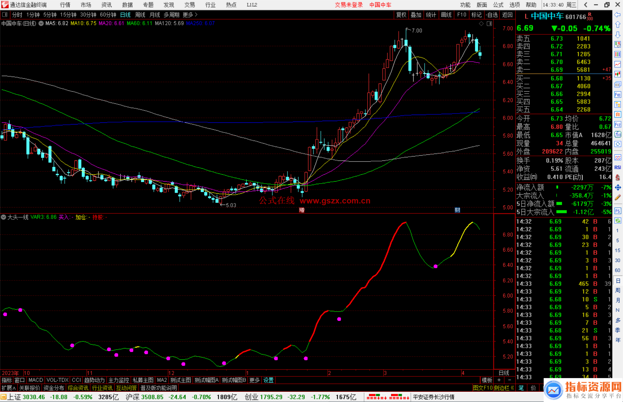This screenshot has width=623, height=402.
Task: Click the panel layout icon left of 分时
Action: click(5, 15)
